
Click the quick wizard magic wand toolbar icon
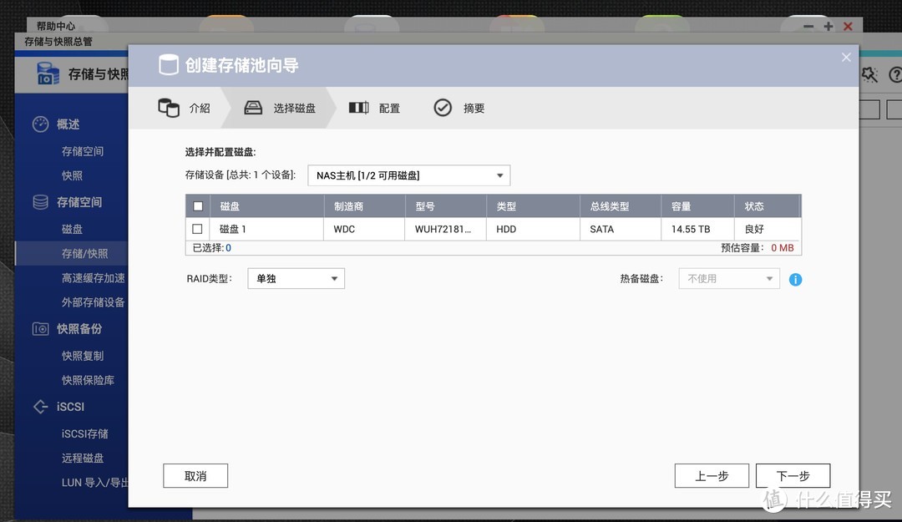pyautogui.click(x=869, y=74)
